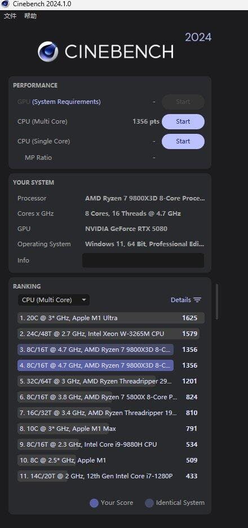Screen dimensions: 248x528
Task: Click the Cinebench title bar app icon
Action: 5,4
